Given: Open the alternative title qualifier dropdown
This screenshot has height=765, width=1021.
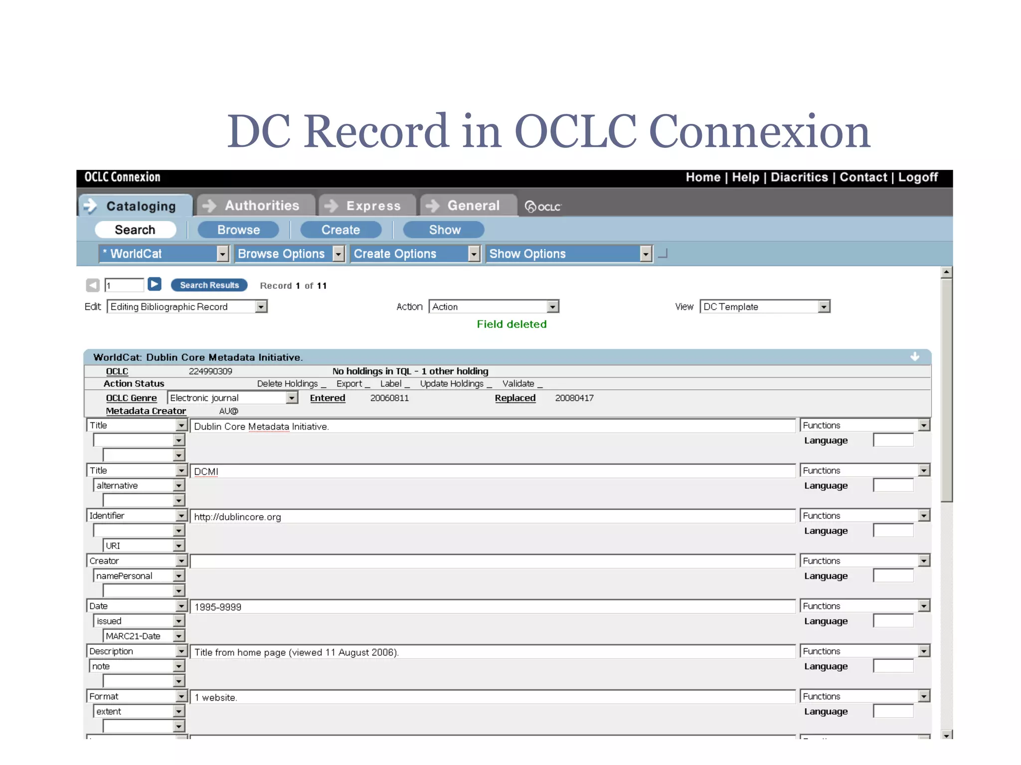Looking at the screenshot, I should [139, 486].
